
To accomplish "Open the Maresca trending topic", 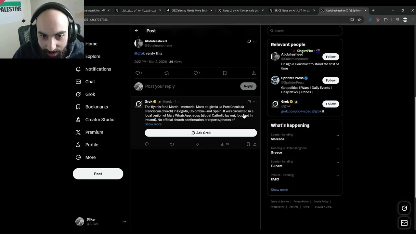I will pos(278,139).
